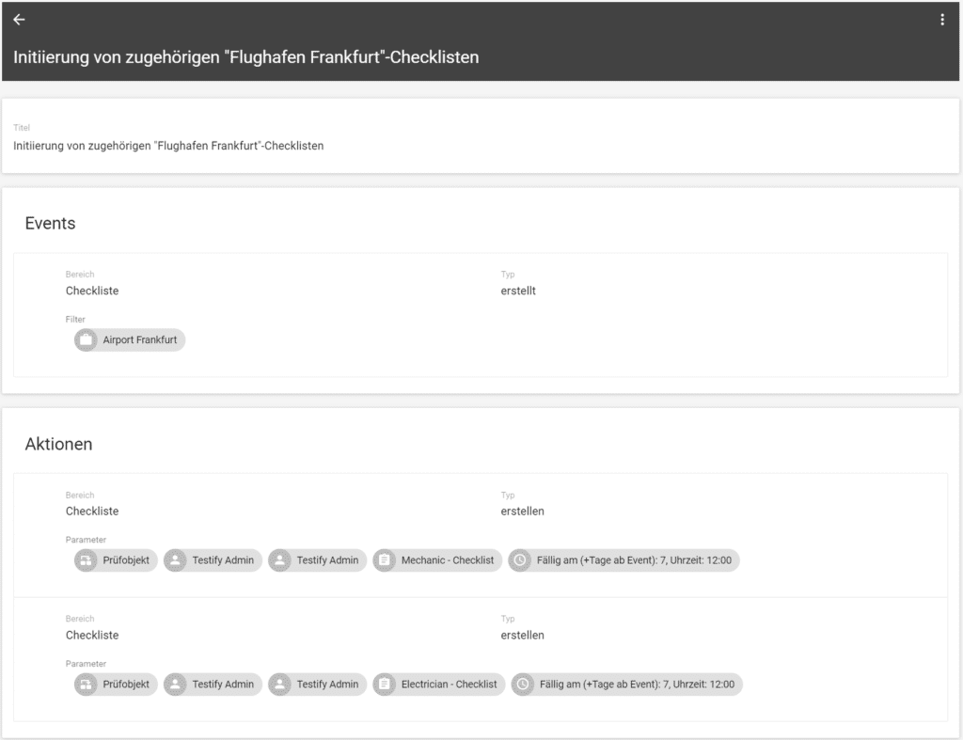Click the clock icon in second action's Fällig chip
Viewport: 963px width, 740px height.
pyautogui.click(x=523, y=685)
